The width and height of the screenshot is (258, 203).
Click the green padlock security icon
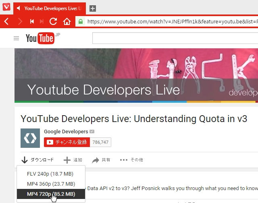click(x=81, y=21)
